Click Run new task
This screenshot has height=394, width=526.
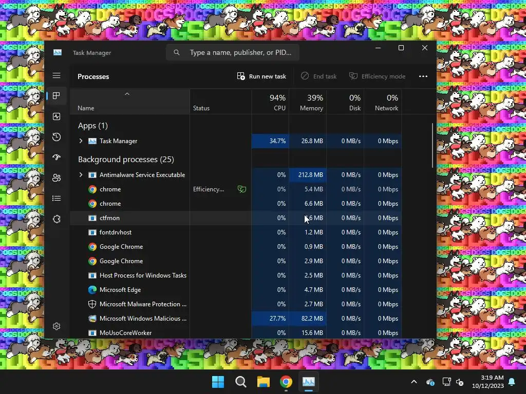[x=261, y=76]
